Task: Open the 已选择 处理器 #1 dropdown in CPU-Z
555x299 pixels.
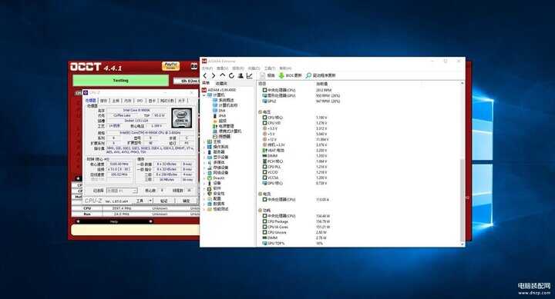Action: pyautogui.click(x=122, y=191)
